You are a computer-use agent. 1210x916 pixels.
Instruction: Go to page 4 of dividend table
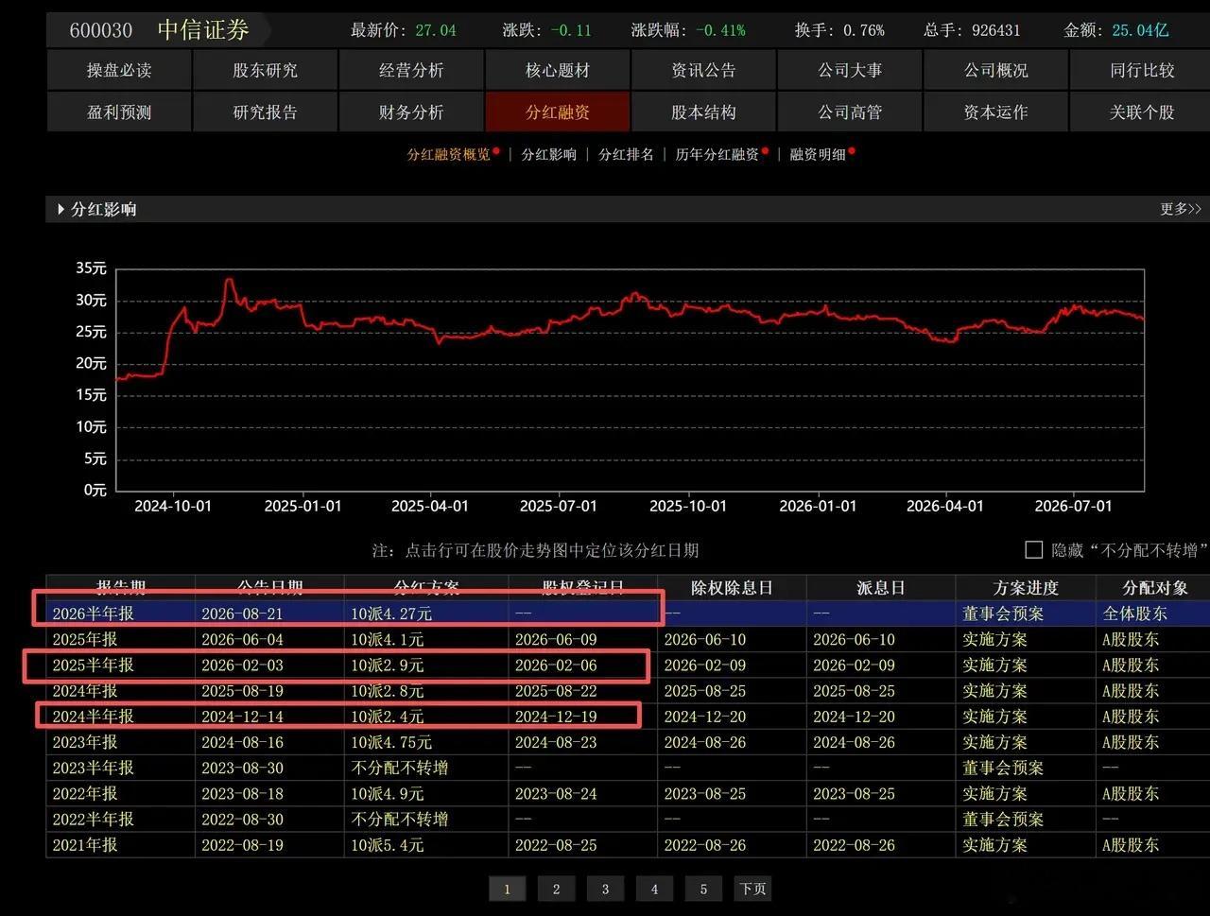654,889
